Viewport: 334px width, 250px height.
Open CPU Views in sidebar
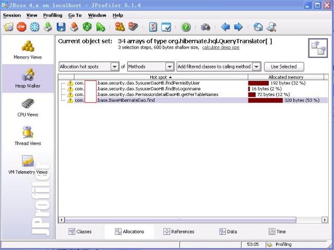28,108
